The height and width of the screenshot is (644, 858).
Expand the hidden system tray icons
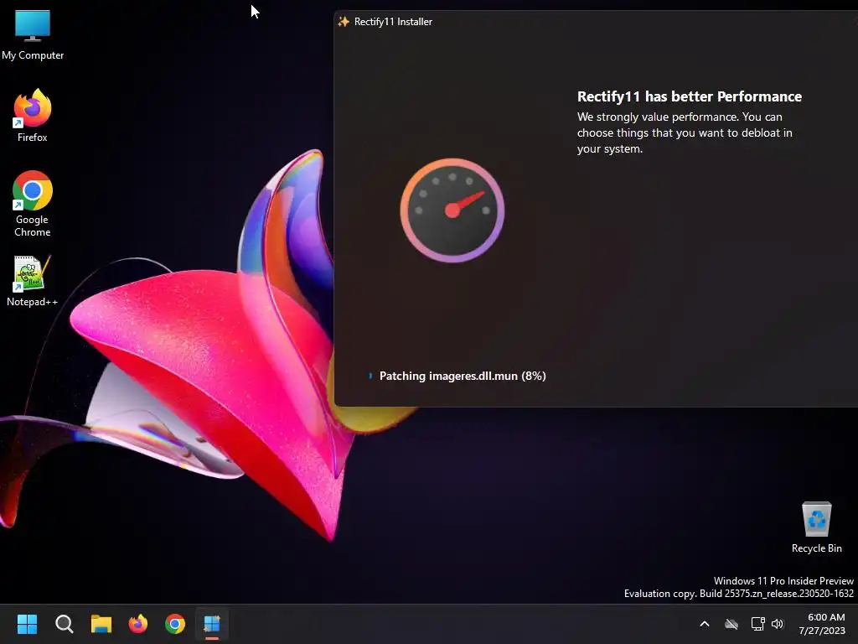coord(705,624)
